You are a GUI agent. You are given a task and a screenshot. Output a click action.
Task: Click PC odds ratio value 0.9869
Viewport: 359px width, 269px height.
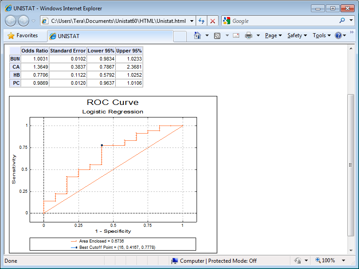(x=40, y=83)
